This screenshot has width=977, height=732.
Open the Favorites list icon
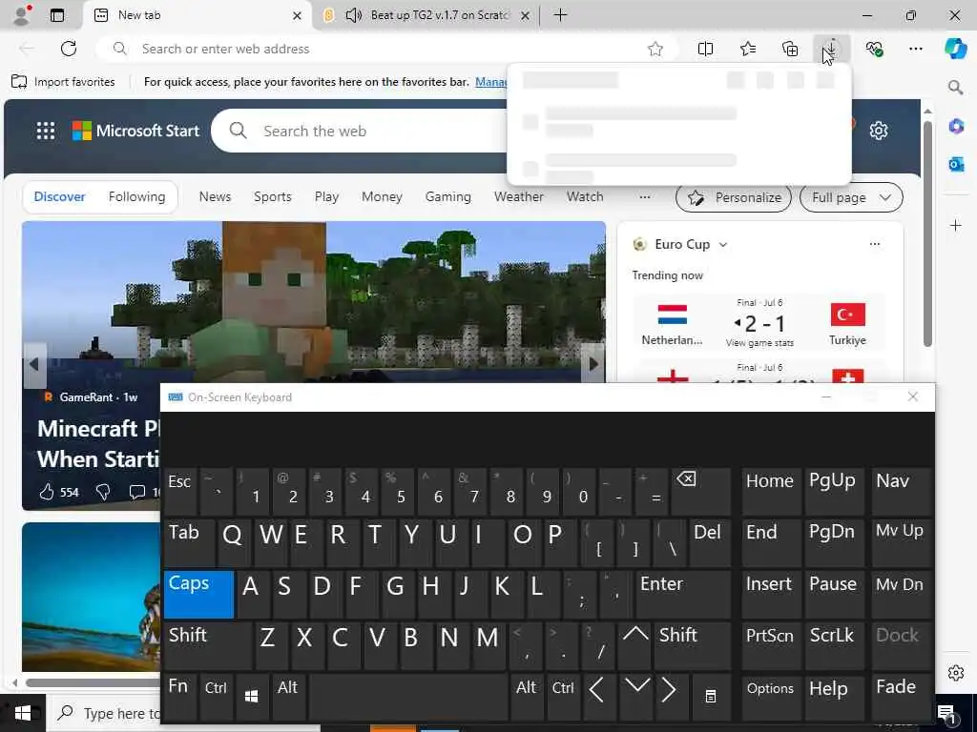coord(748,49)
